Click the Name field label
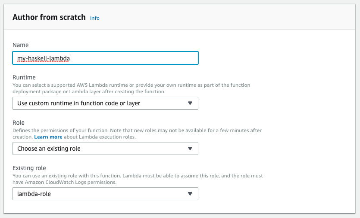The image size is (360, 218). 20,45
